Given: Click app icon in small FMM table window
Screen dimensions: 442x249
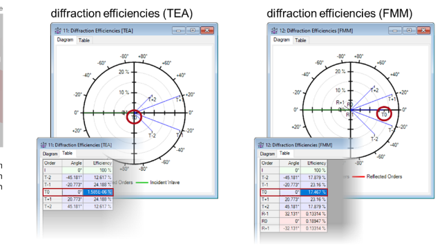Looking at the screenshot, I should coord(261,145).
